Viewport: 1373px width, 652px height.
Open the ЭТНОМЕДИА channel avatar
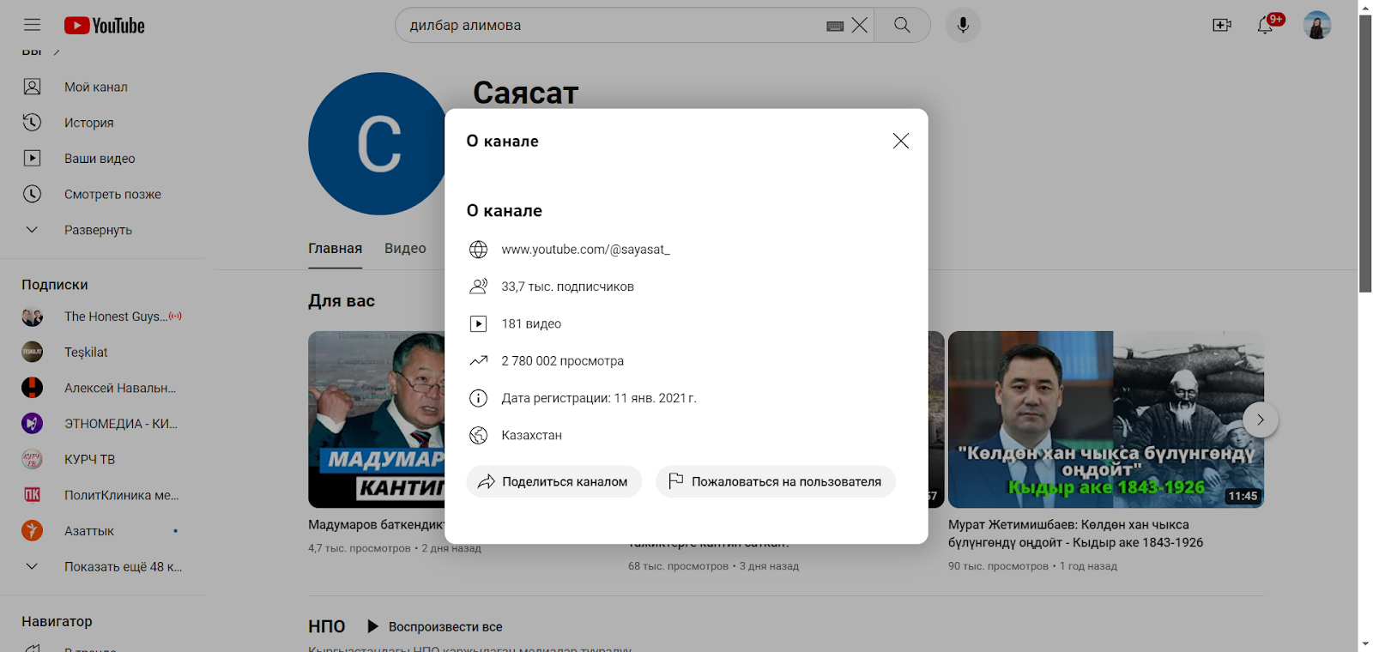click(32, 424)
